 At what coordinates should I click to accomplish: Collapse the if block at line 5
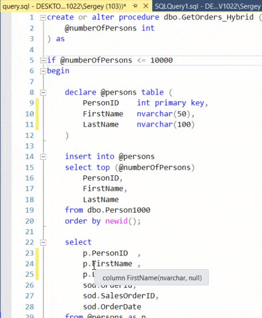pos(43,60)
